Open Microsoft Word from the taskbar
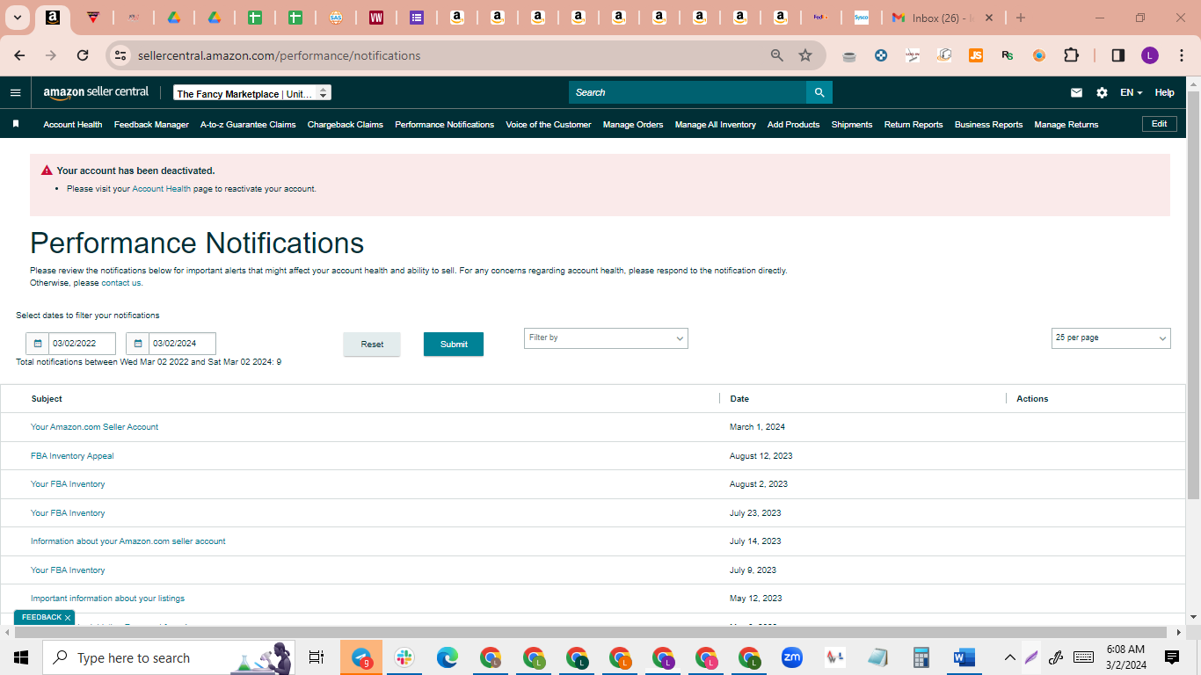The image size is (1201, 675). 964,657
